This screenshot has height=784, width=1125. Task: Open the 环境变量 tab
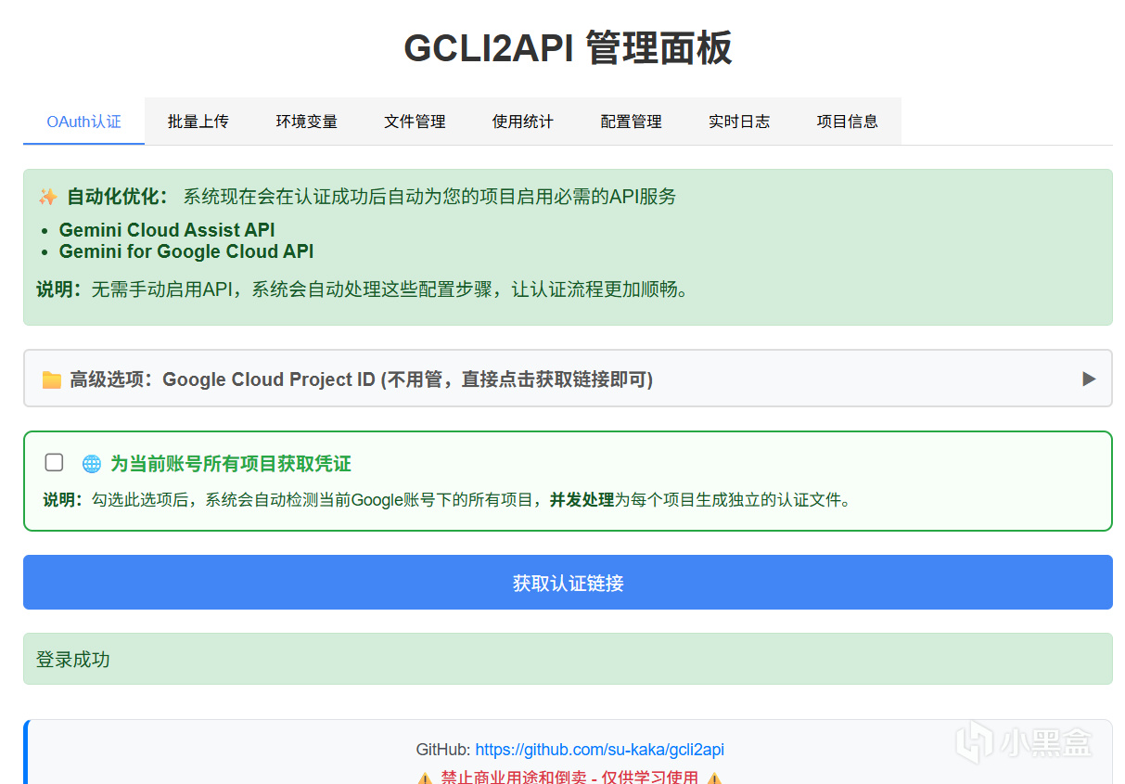(x=307, y=122)
